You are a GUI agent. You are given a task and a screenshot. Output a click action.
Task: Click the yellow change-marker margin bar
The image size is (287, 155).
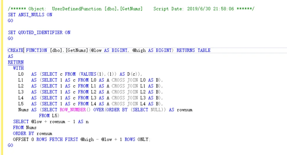2,77
